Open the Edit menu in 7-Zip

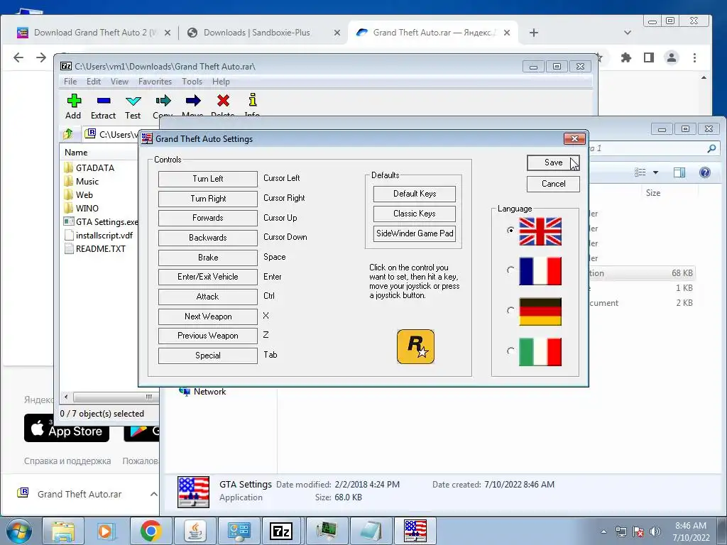coord(94,82)
